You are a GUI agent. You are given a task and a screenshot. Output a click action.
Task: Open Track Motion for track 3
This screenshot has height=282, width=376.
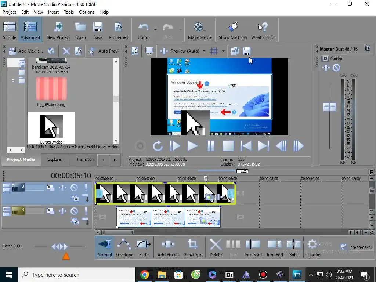[50, 187]
